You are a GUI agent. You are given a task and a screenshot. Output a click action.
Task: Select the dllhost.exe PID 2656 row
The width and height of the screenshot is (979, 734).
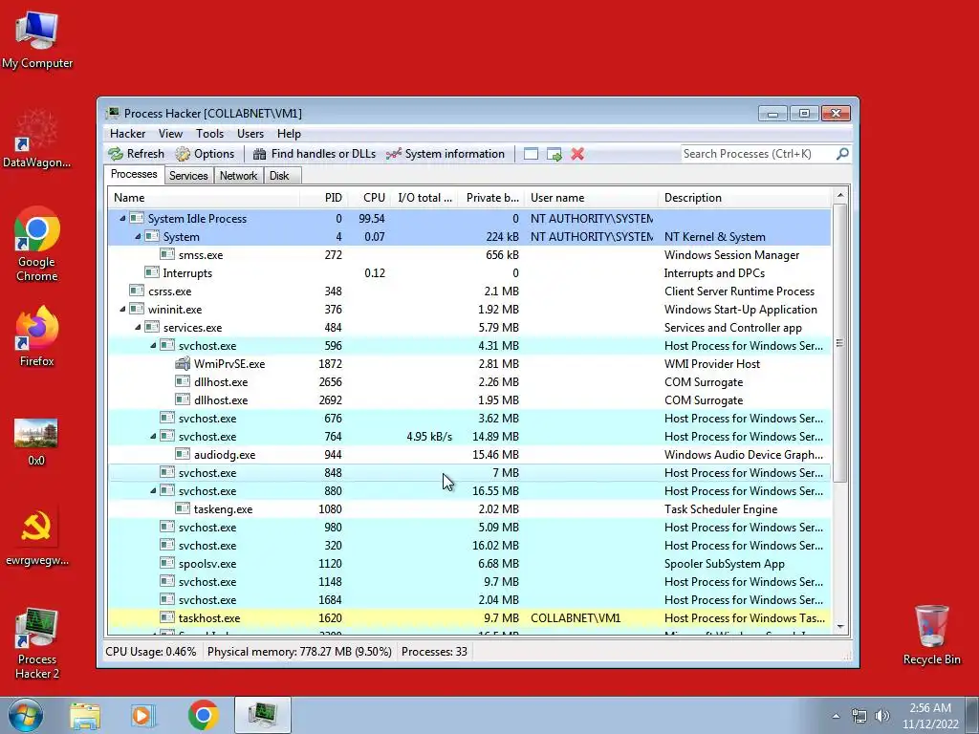pos(469,382)
